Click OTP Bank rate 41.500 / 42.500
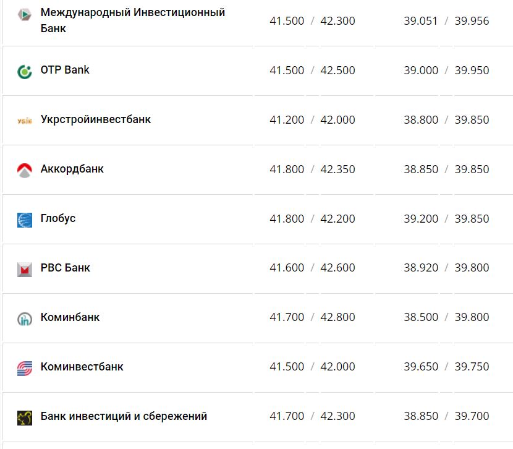Viewport: 513px width, 449px height. [312, 71]
